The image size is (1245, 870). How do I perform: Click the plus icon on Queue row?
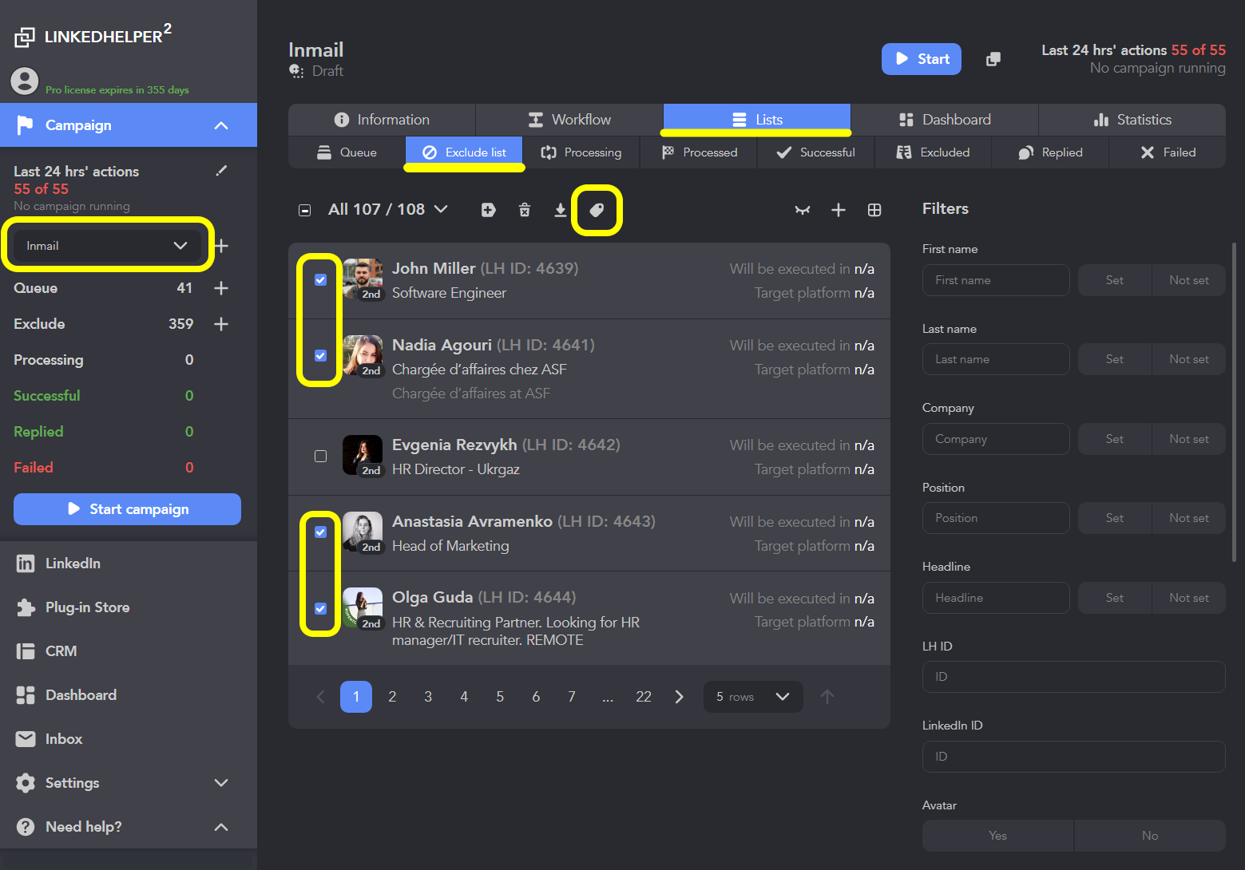tap(221, 288)
